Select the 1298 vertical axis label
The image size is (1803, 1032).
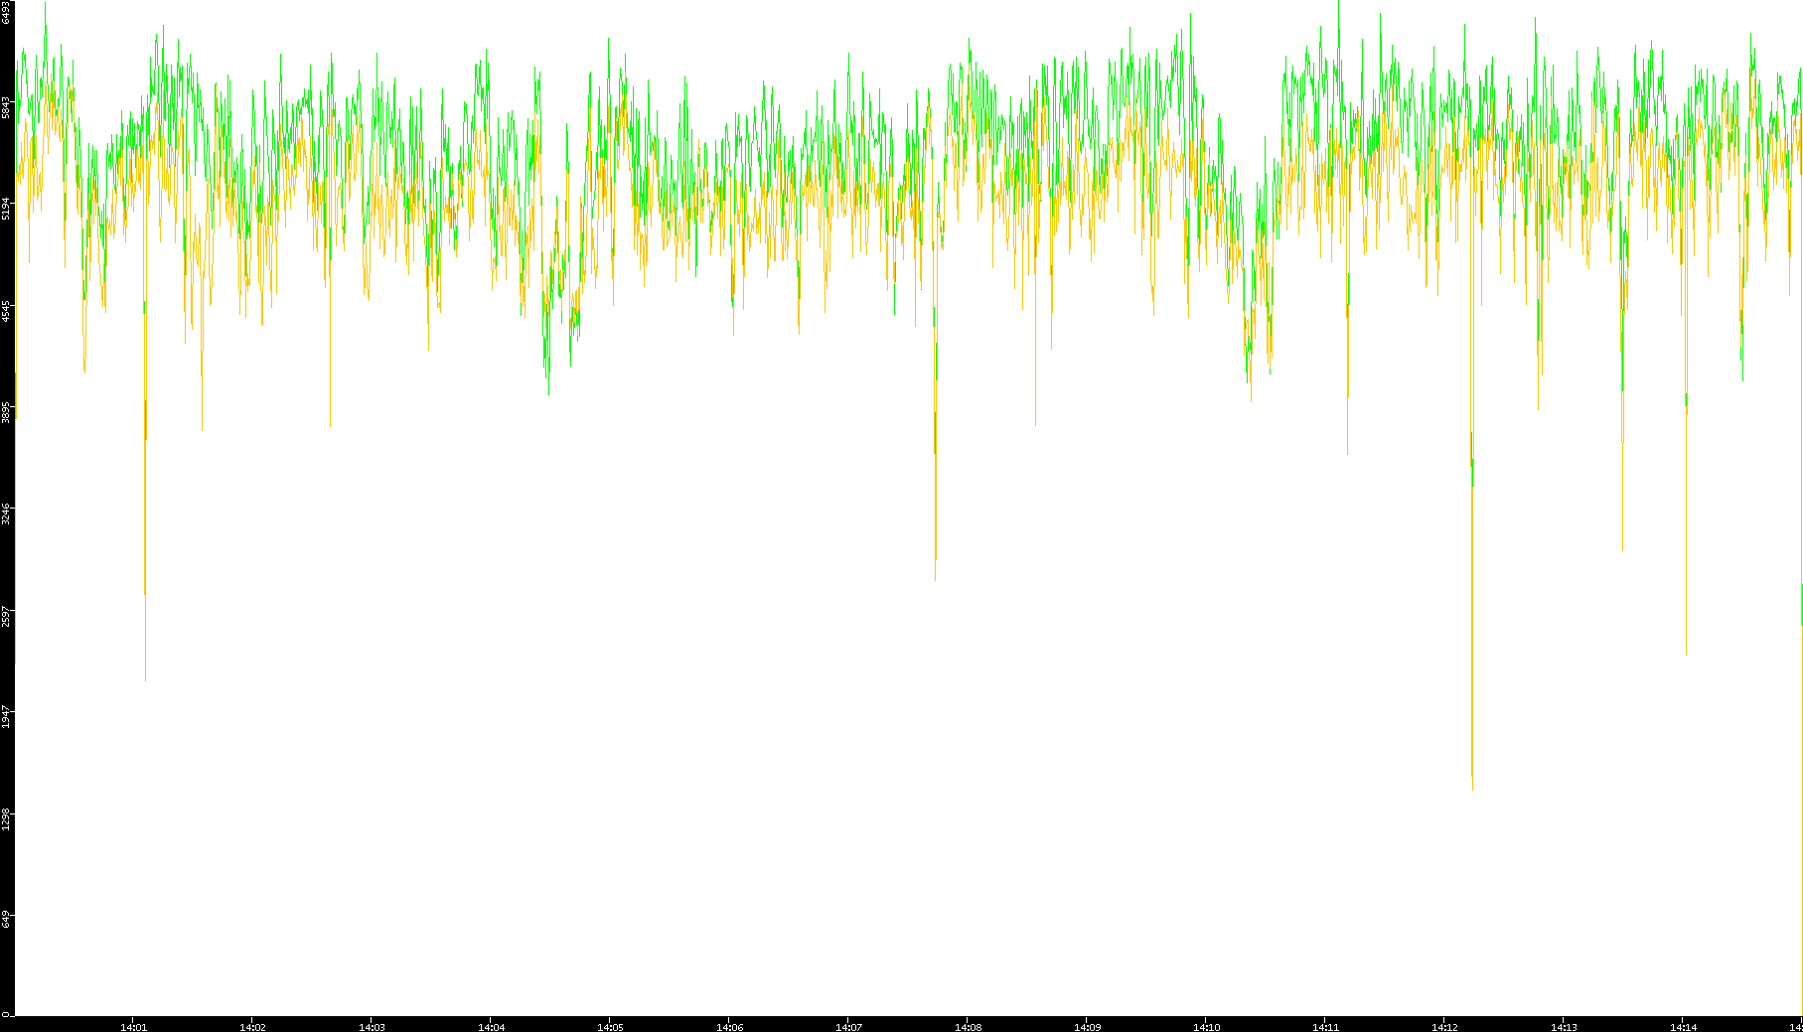(x=7, y=819)
